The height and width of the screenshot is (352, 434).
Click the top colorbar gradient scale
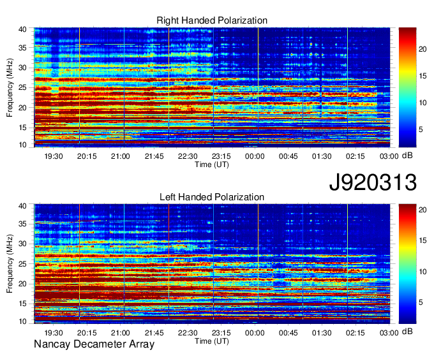[x=407, y=87]
